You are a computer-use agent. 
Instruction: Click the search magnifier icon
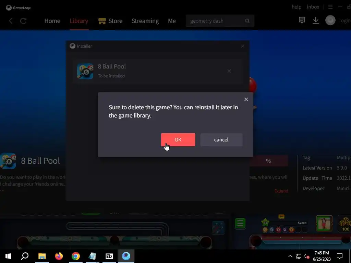tap(247, 21)
